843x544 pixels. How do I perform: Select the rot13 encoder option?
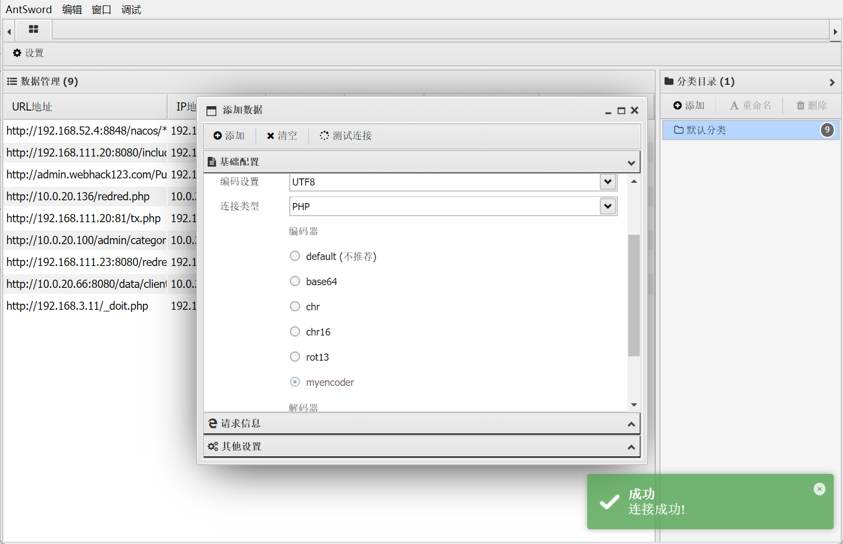pos(295,356)
